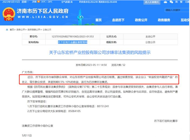The width and height of the screenshot is (190, 140).
Task: Click the WWW.LIXIA.GOV.CN text
Action: click(43, 17)
